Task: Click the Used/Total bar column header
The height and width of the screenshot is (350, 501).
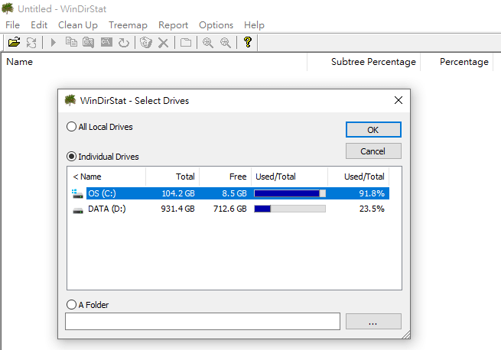Action: click(x=289, y=177)
